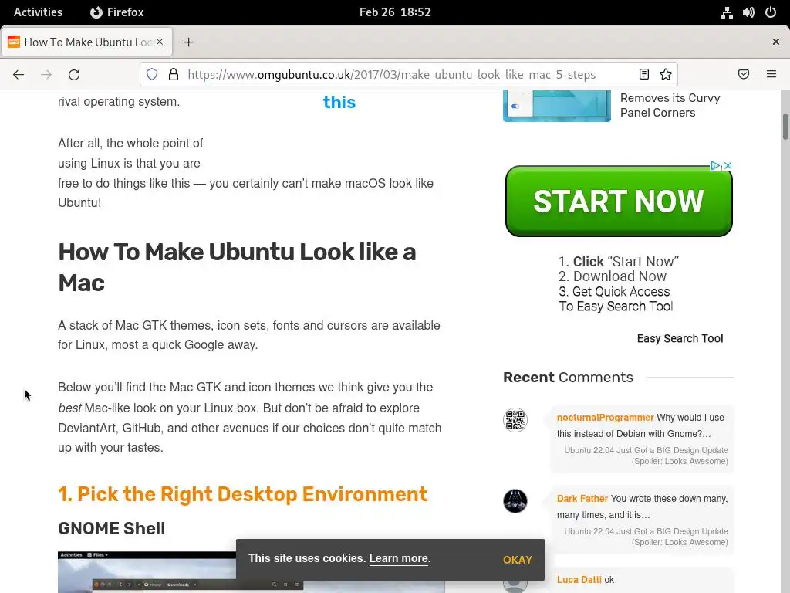Open the tracking protection shield icon

click(152, 75)
